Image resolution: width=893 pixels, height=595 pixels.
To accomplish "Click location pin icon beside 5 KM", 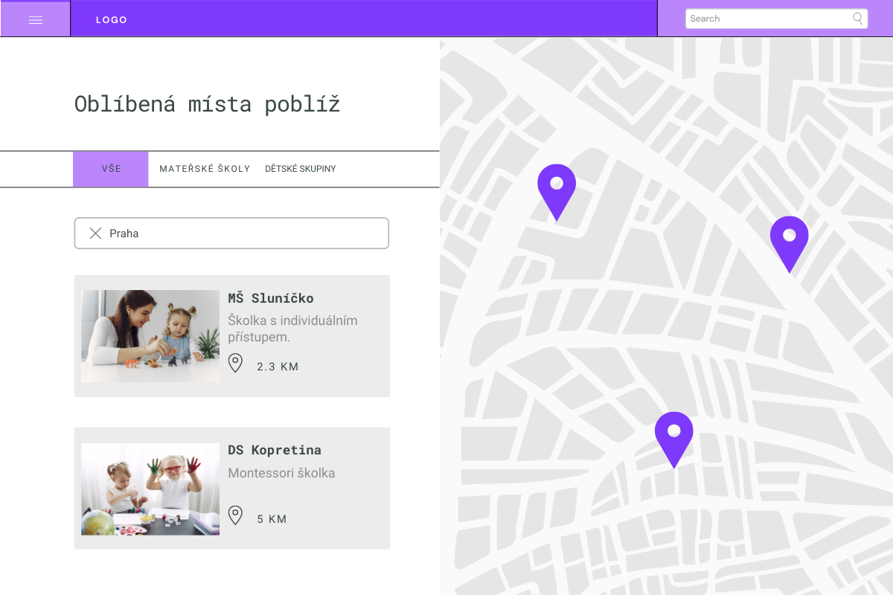I will click(236, 515).
